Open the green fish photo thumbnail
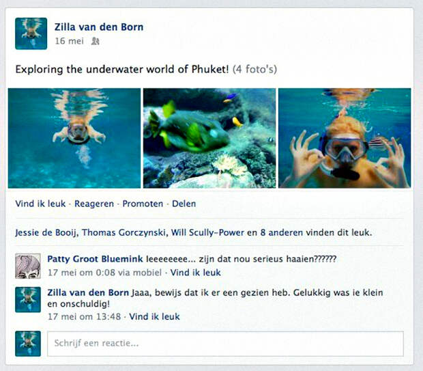 tap(209, 138)
